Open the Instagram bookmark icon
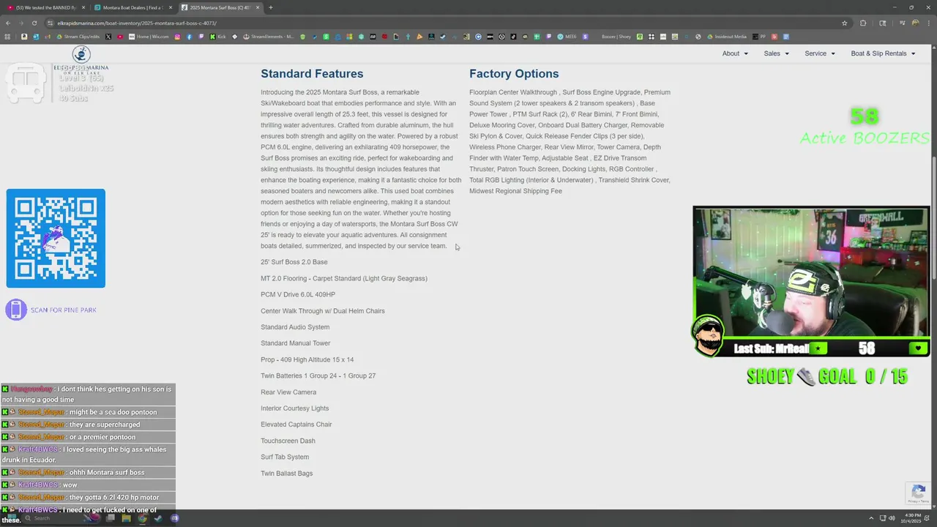This screenshot has width=937, height=527. [177, 37]
